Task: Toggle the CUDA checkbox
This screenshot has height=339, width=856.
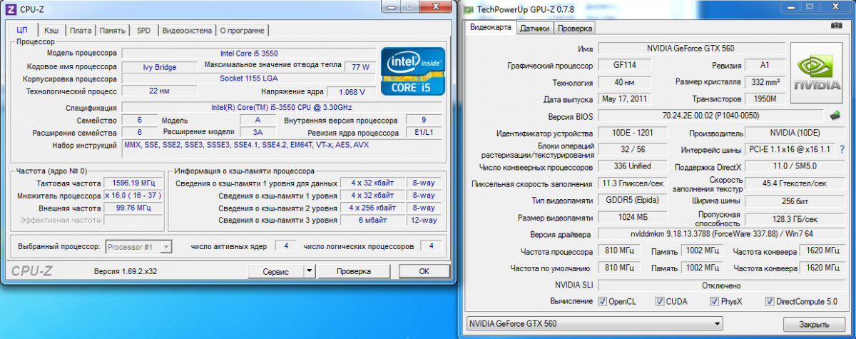Action: point(660,301)
